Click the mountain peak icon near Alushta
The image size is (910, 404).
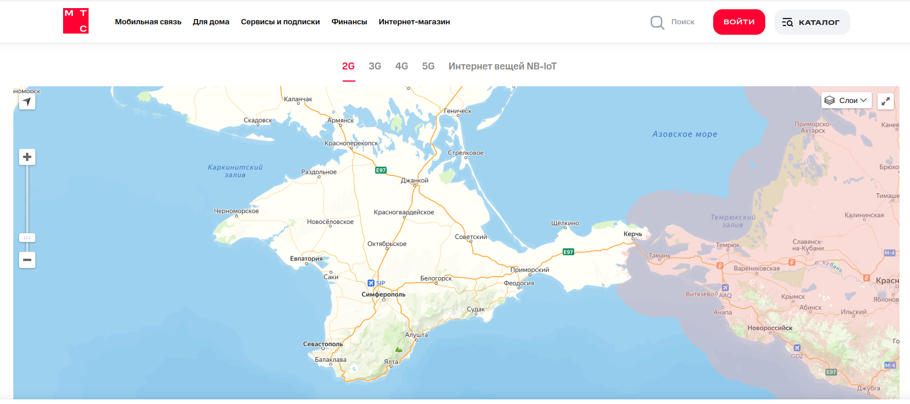pos(398,350)
